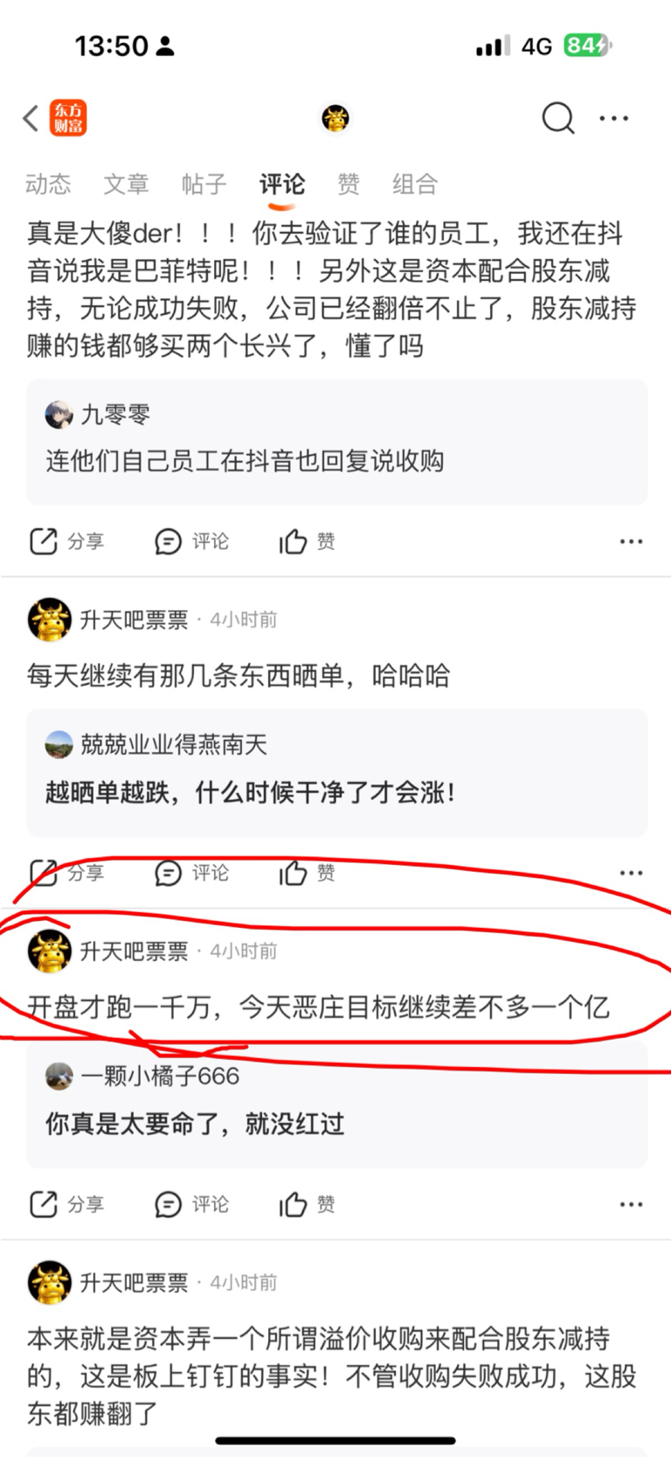Open the 东方财富 app logo
This screenshot has width=671, height=1457.
pyautogui.click(x=68, y=118)
